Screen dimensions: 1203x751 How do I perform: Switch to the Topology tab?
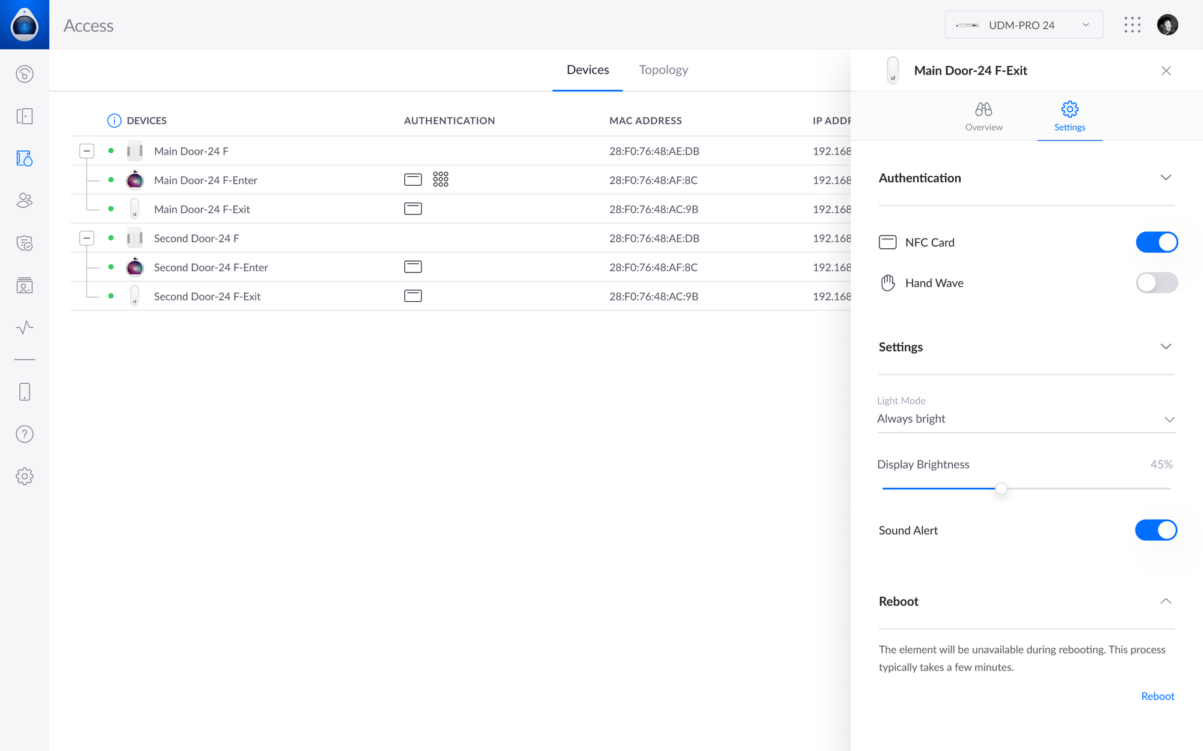click(x=663, y=70)
